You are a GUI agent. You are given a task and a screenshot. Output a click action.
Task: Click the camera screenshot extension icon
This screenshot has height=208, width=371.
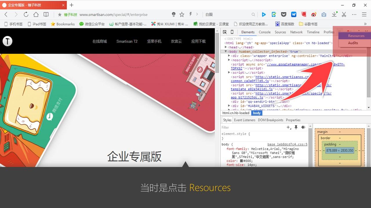(324, 14)
